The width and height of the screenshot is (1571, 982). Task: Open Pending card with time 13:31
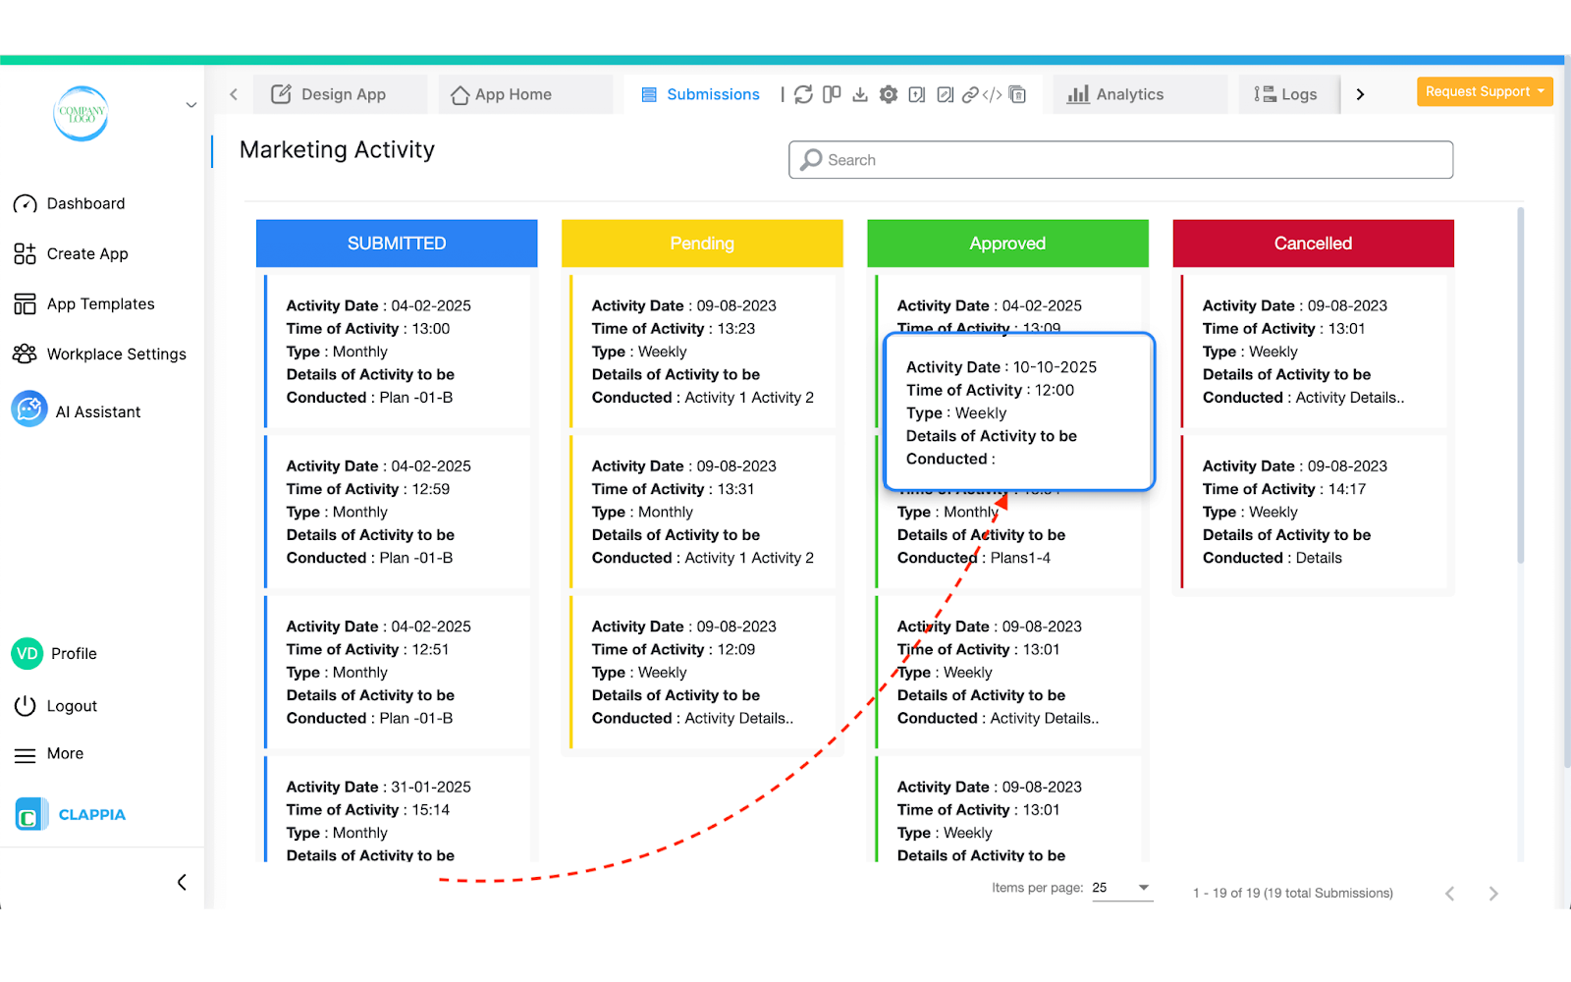703,512
